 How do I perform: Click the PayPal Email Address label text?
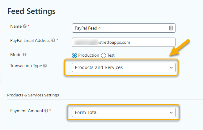click(30, 41)
